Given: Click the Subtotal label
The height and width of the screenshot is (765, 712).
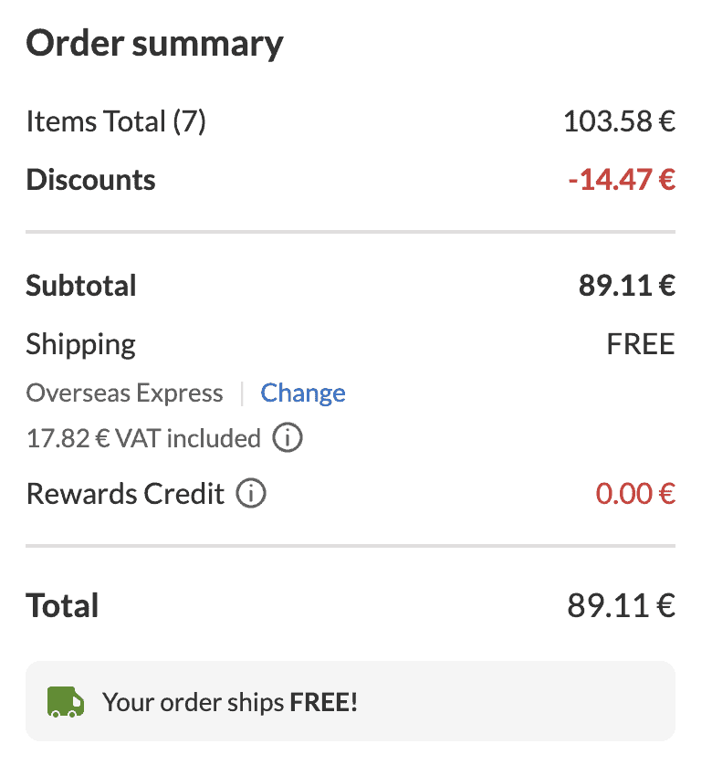Looking at the screenshot, I should point(81,286).
